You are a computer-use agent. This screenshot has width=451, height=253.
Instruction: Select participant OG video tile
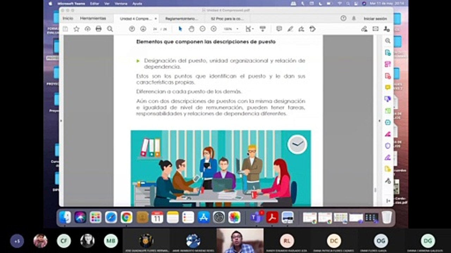coord(381,241)
